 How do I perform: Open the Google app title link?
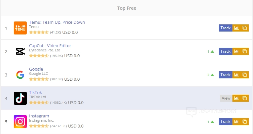coord(36,69)
